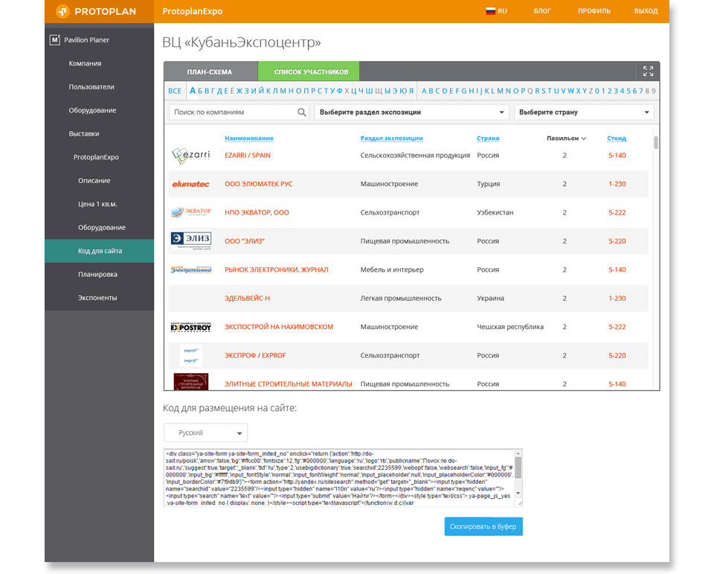Viewport: 714px width, 574px height.
Task: Open the Экватор company logo
Action: (191, 212)
